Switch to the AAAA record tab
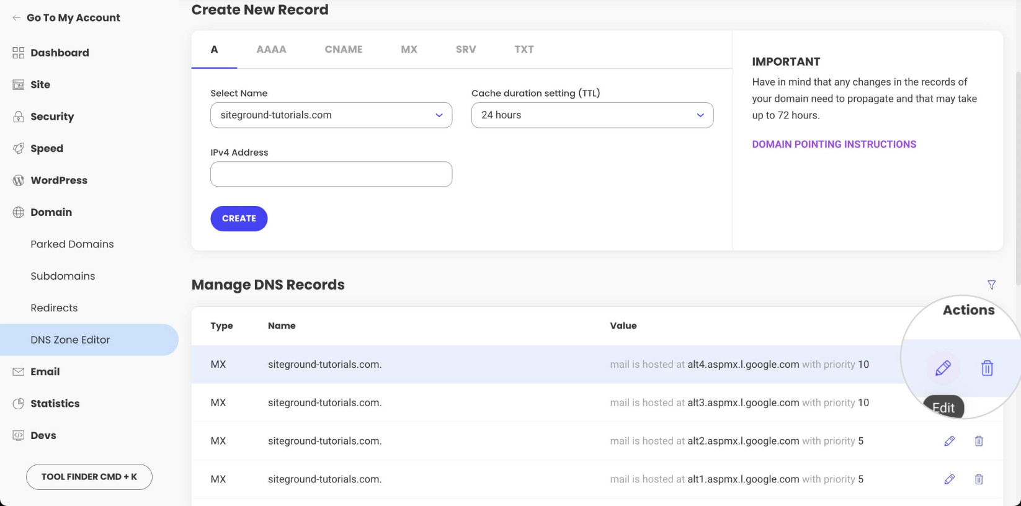1021x506 pixels. click(x=271, y=50)
